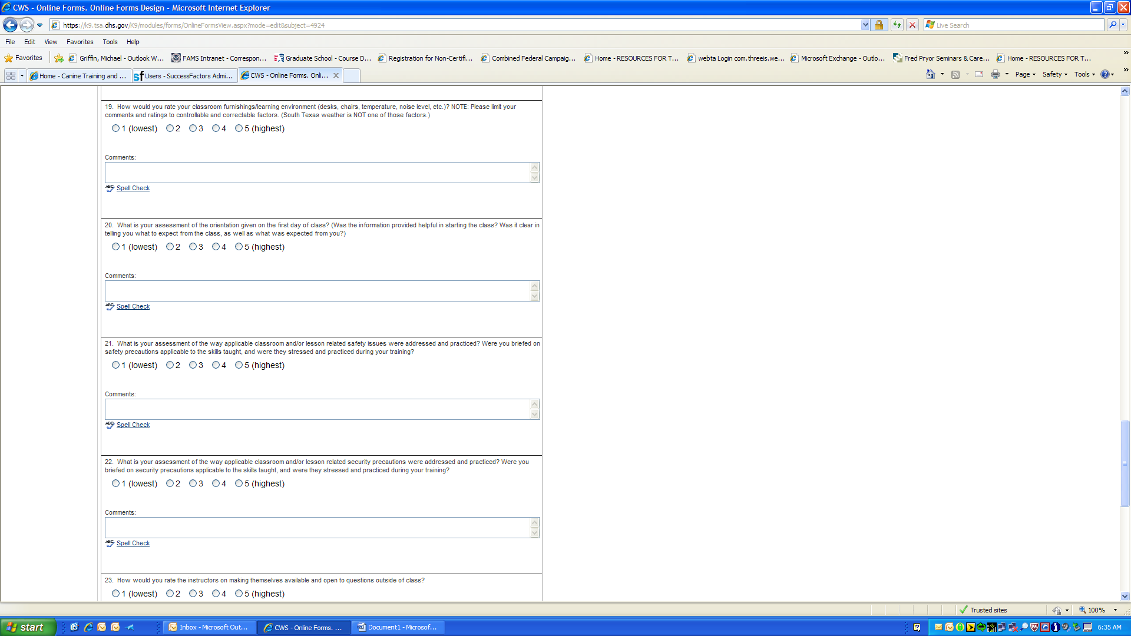The height and width of the screenshot is (636, 1131).
Task: Click the Stop loading X icon
Action: (x=912, y=25)
